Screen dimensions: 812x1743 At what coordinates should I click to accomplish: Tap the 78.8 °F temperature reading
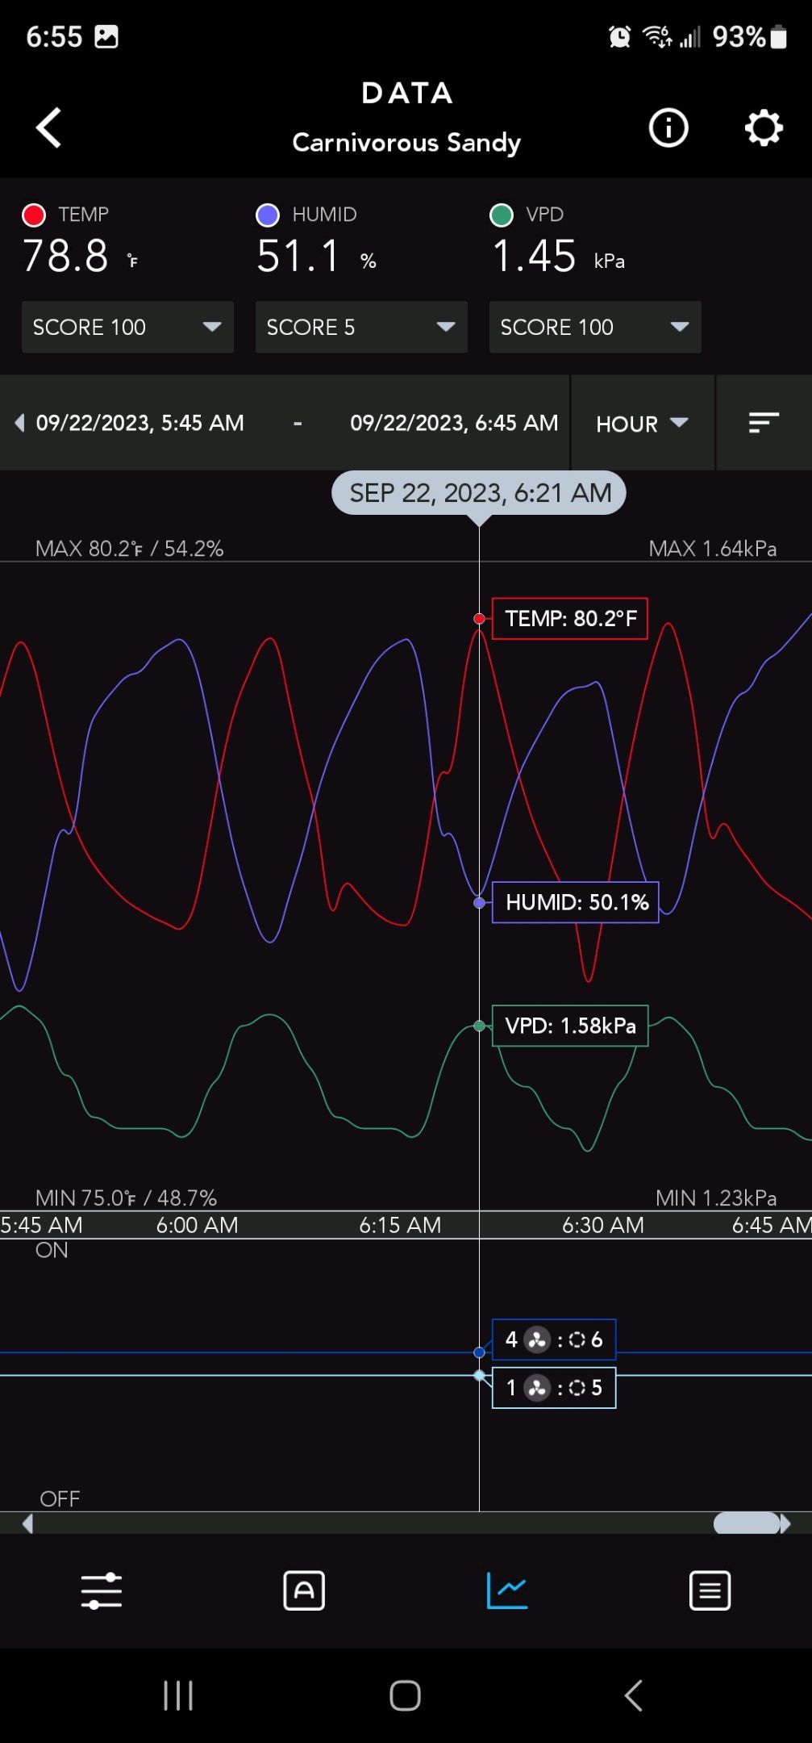point(81,257)
